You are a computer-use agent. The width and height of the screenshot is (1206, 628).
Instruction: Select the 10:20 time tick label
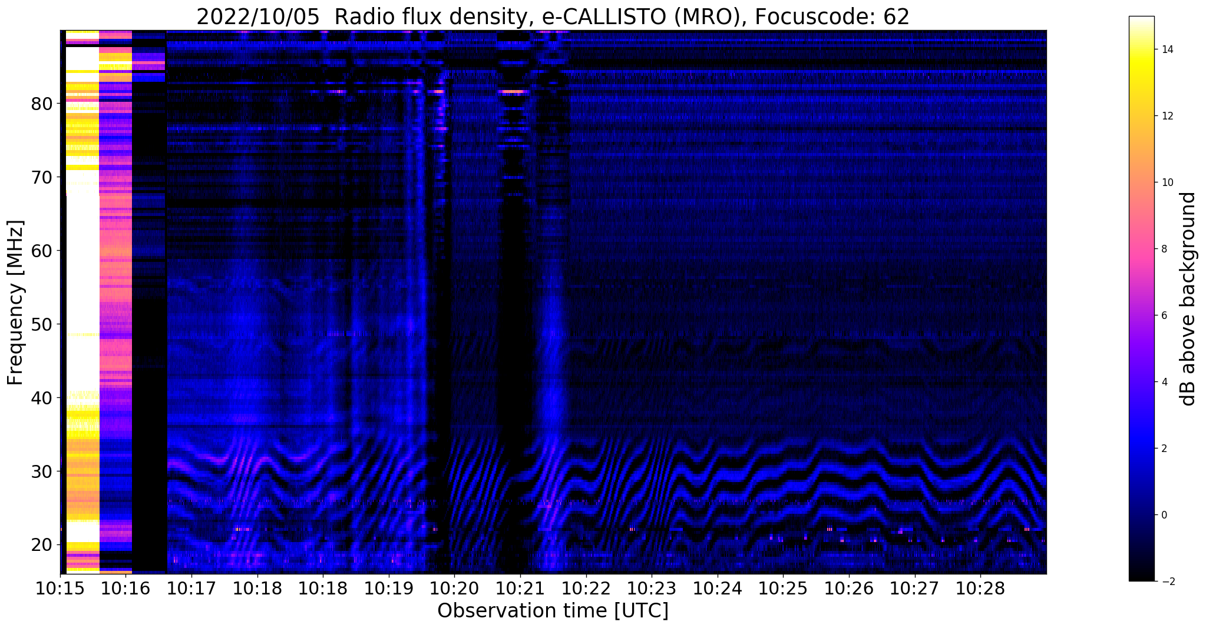coord(454,589)
